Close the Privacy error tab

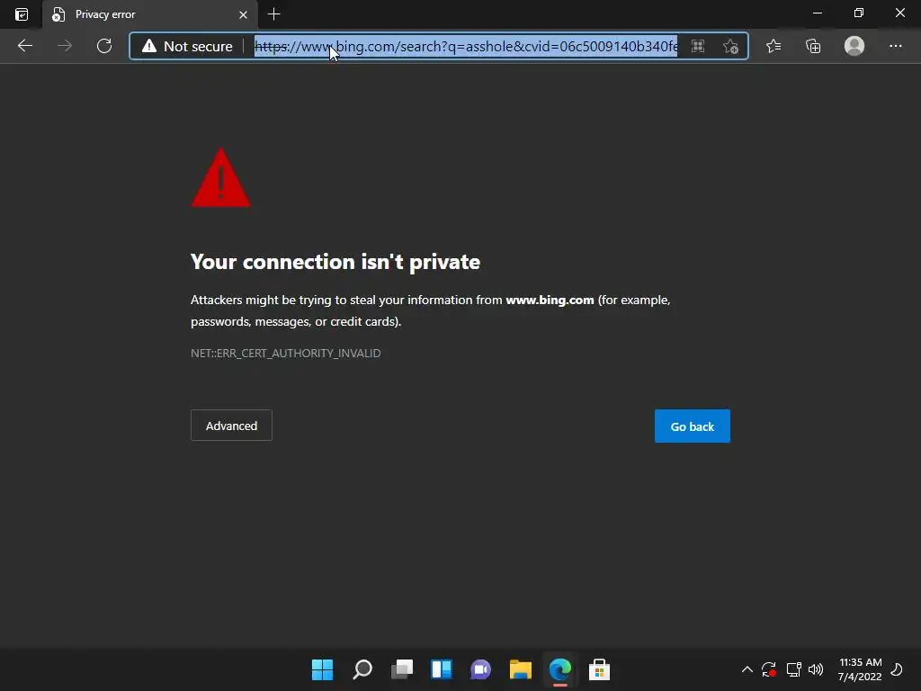click(243, 14)
